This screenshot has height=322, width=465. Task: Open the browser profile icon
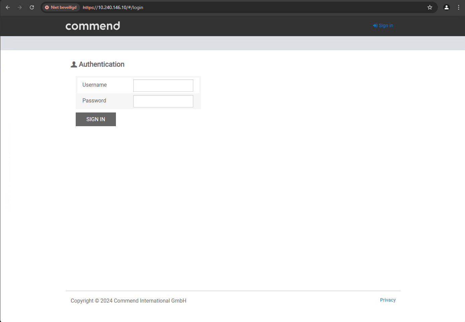(x=446, y=7)
